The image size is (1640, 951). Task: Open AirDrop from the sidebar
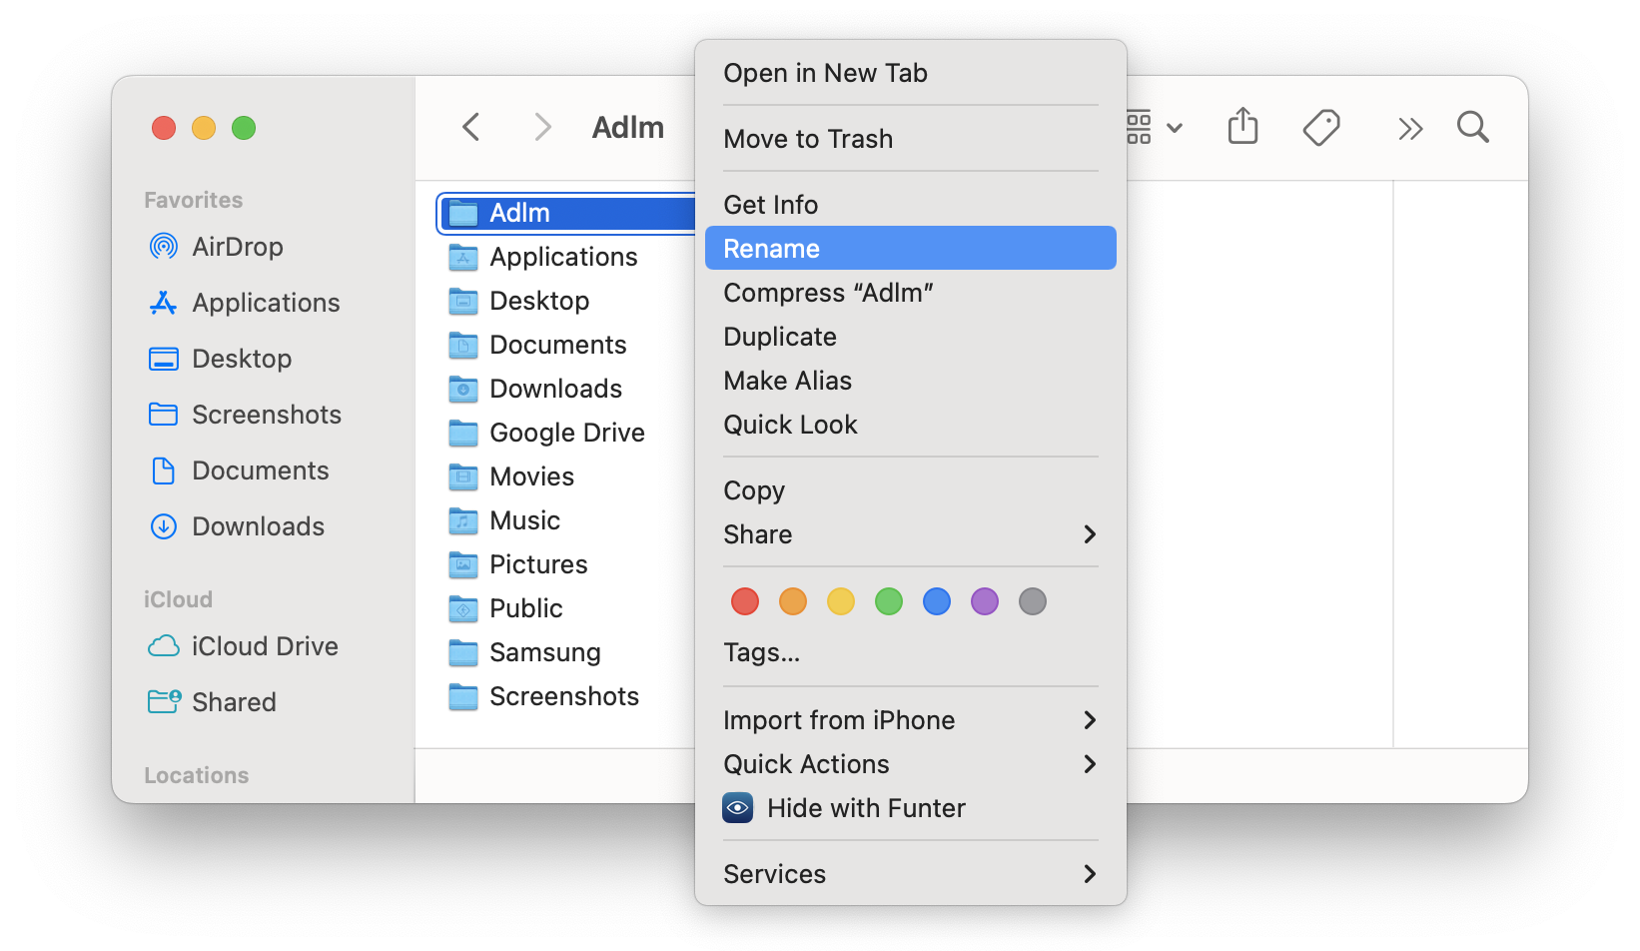238,247
